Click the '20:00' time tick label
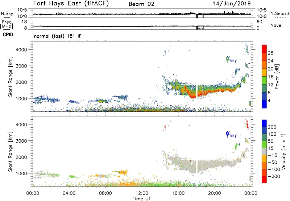290x201 pixels. 214,193
